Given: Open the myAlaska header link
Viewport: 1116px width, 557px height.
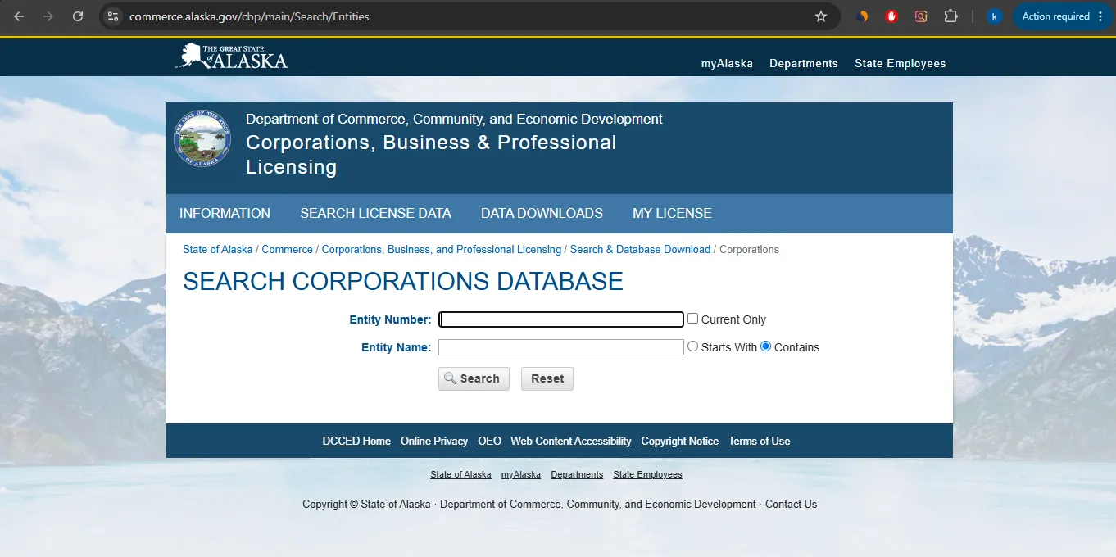Looking at the screenshot, I should [x=727, y=63].
